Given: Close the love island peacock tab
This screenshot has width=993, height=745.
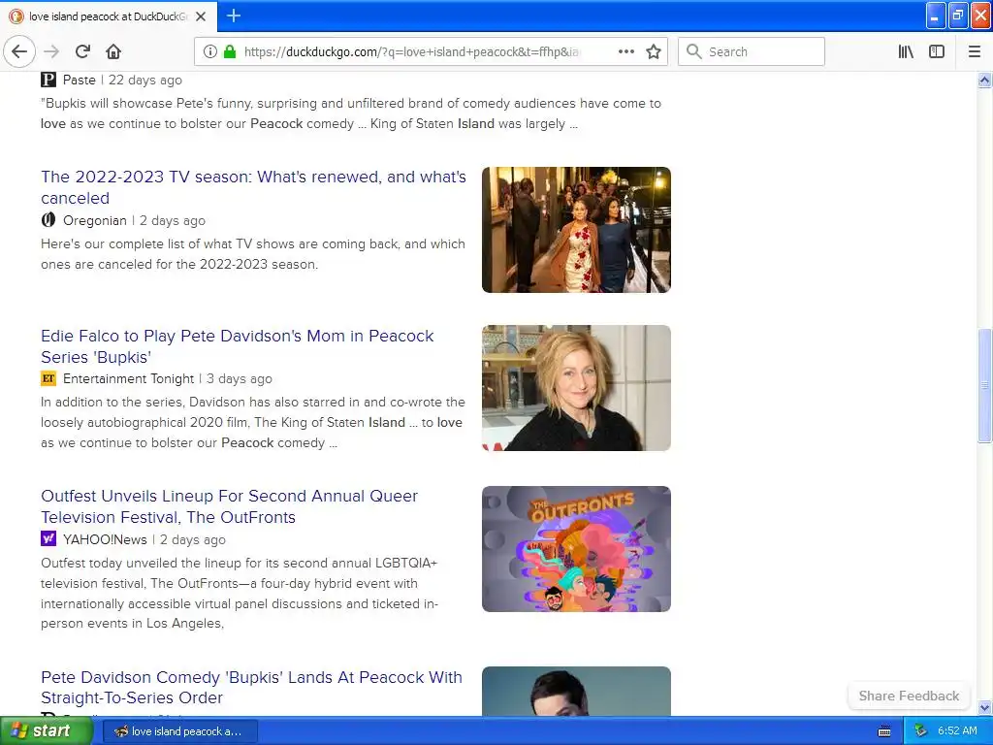Looking at the screenshot, I should [201, 16].
